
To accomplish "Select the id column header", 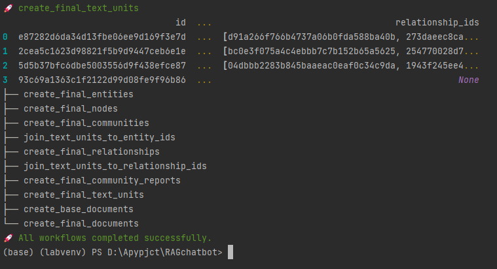I will (x=181, y=22).
